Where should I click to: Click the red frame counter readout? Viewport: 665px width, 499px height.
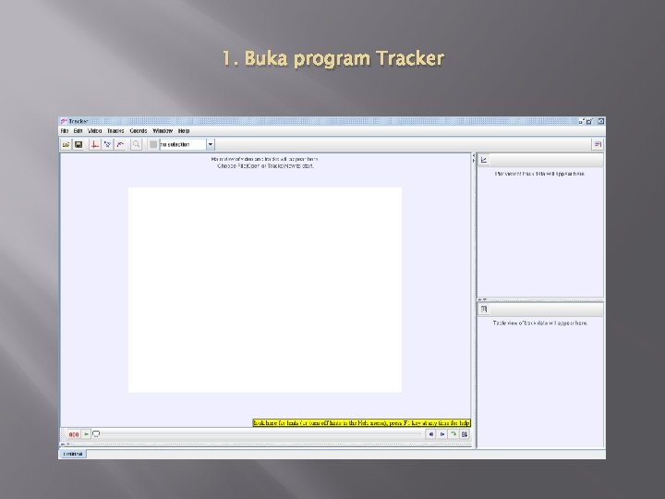[x=74, y=434]
